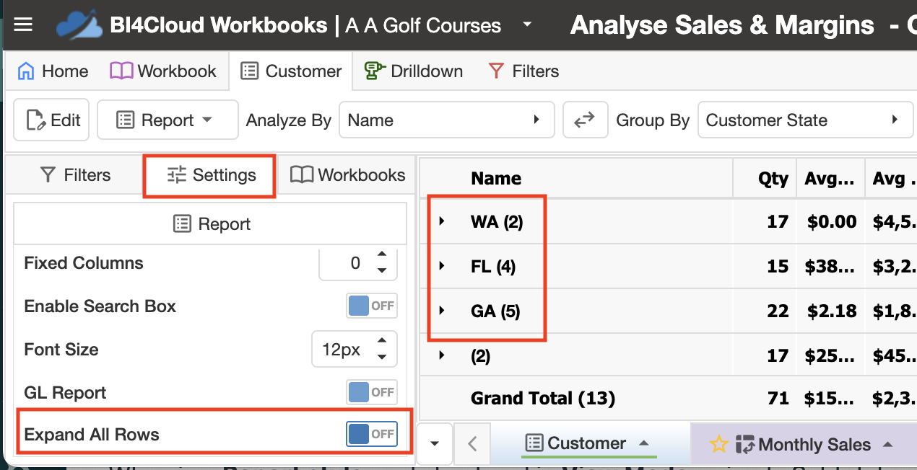The image size is (917, 470).
Task: Select the Customer tab at top
Action: click(x=291, y=71)
